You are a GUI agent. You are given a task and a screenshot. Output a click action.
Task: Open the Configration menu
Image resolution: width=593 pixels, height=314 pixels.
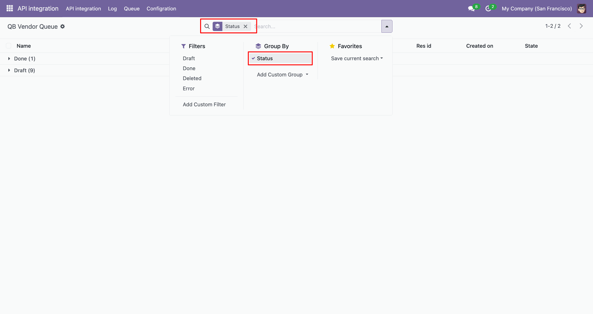161,9
